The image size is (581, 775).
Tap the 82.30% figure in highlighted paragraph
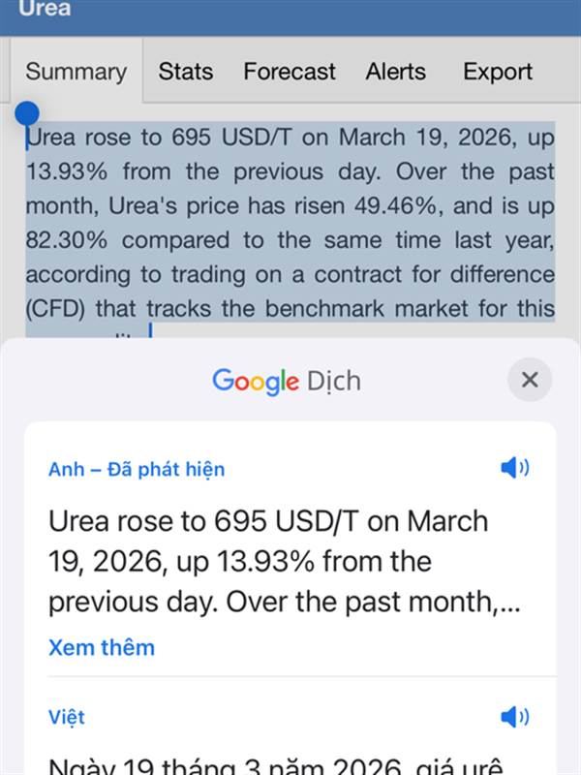(x=66, y=240)
